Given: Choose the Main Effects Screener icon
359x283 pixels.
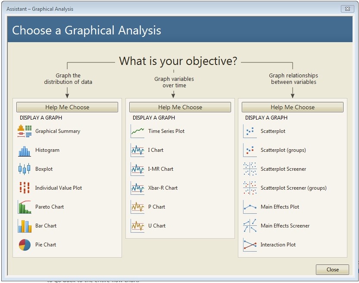Looking at the screenshot, I should point(250,226).
